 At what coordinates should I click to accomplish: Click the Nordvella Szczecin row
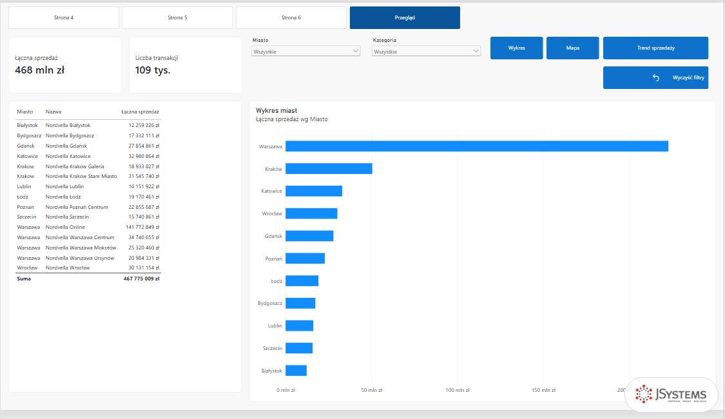(x=88, y=217)
